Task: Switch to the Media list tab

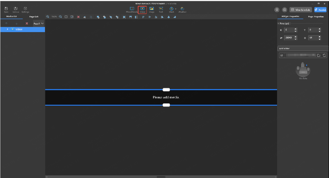Action: coord(12,16)
